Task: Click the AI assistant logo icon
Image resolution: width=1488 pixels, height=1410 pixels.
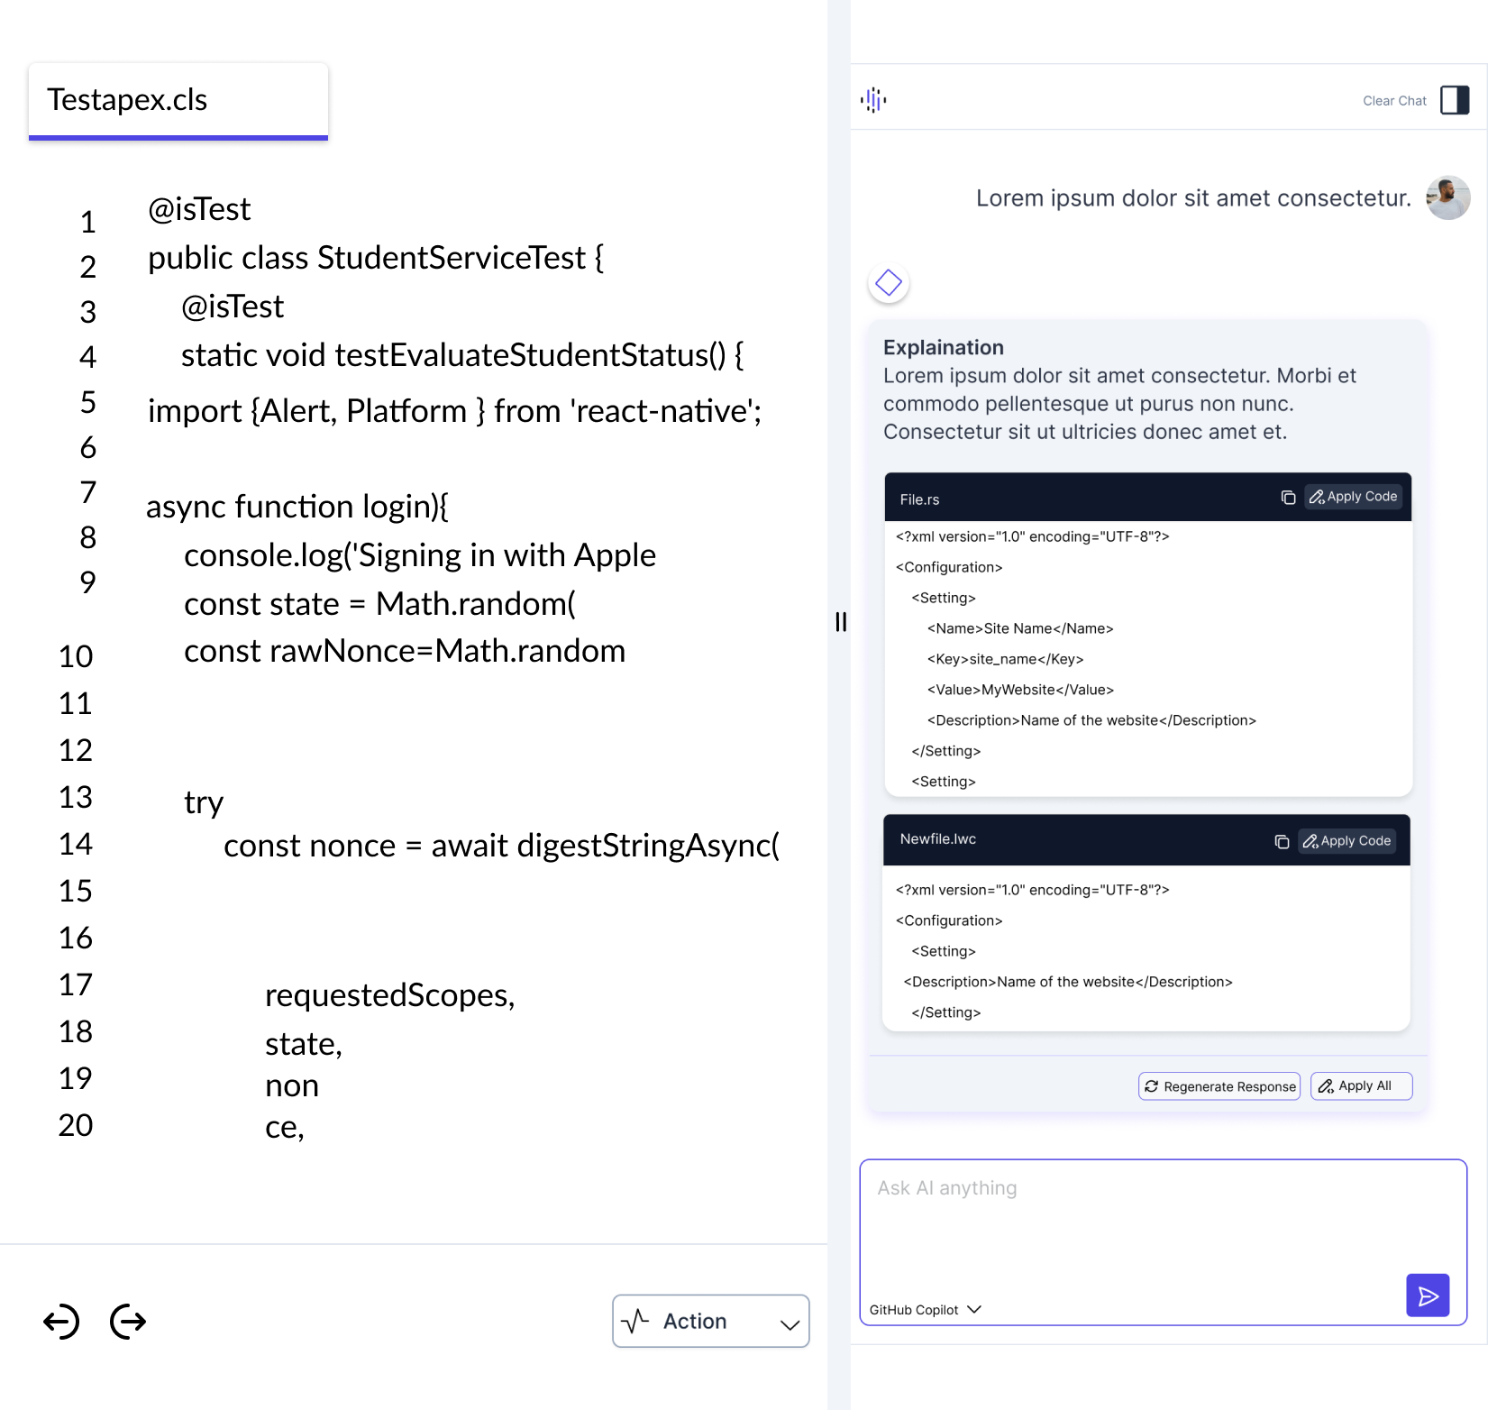Action: [x=873, y=100]
